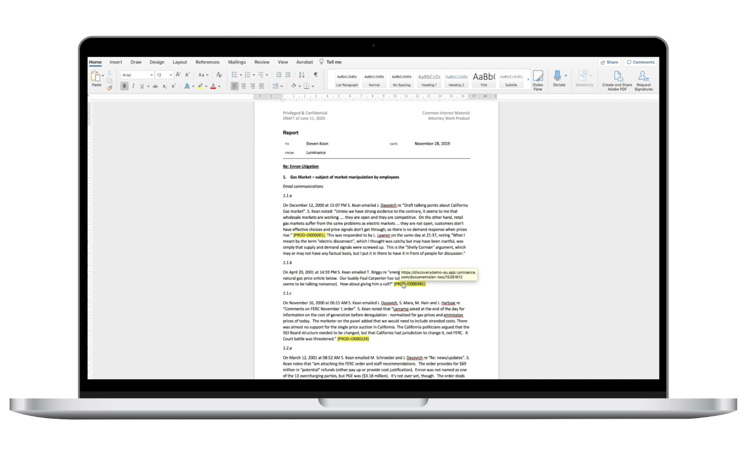This screenshot has width=747, height=451.
Task: Open the Styles Pane
Action: pos(538,80)
